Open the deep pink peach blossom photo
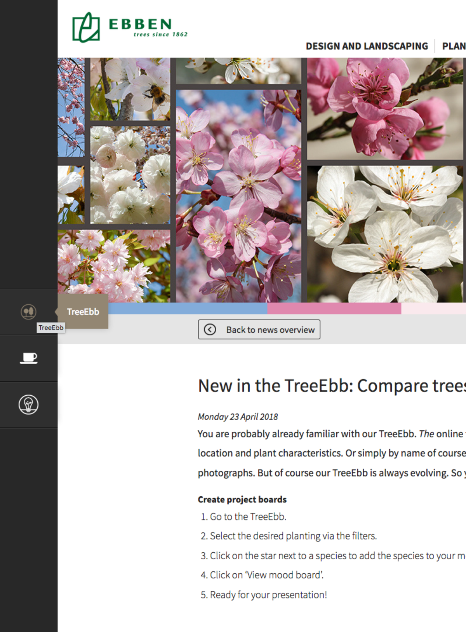The height and width of the screenshot is (632, 466). point(385,109)
